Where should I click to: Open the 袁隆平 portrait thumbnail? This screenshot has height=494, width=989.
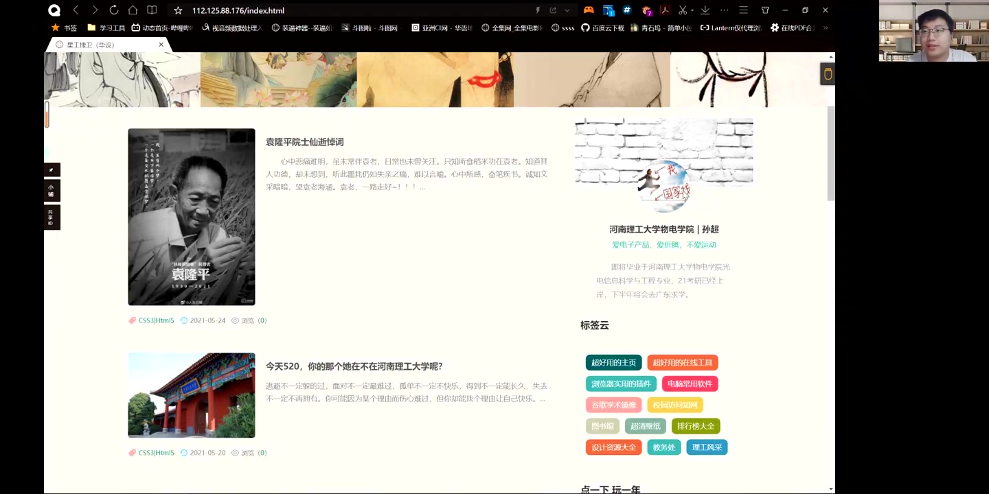(192, 217)
